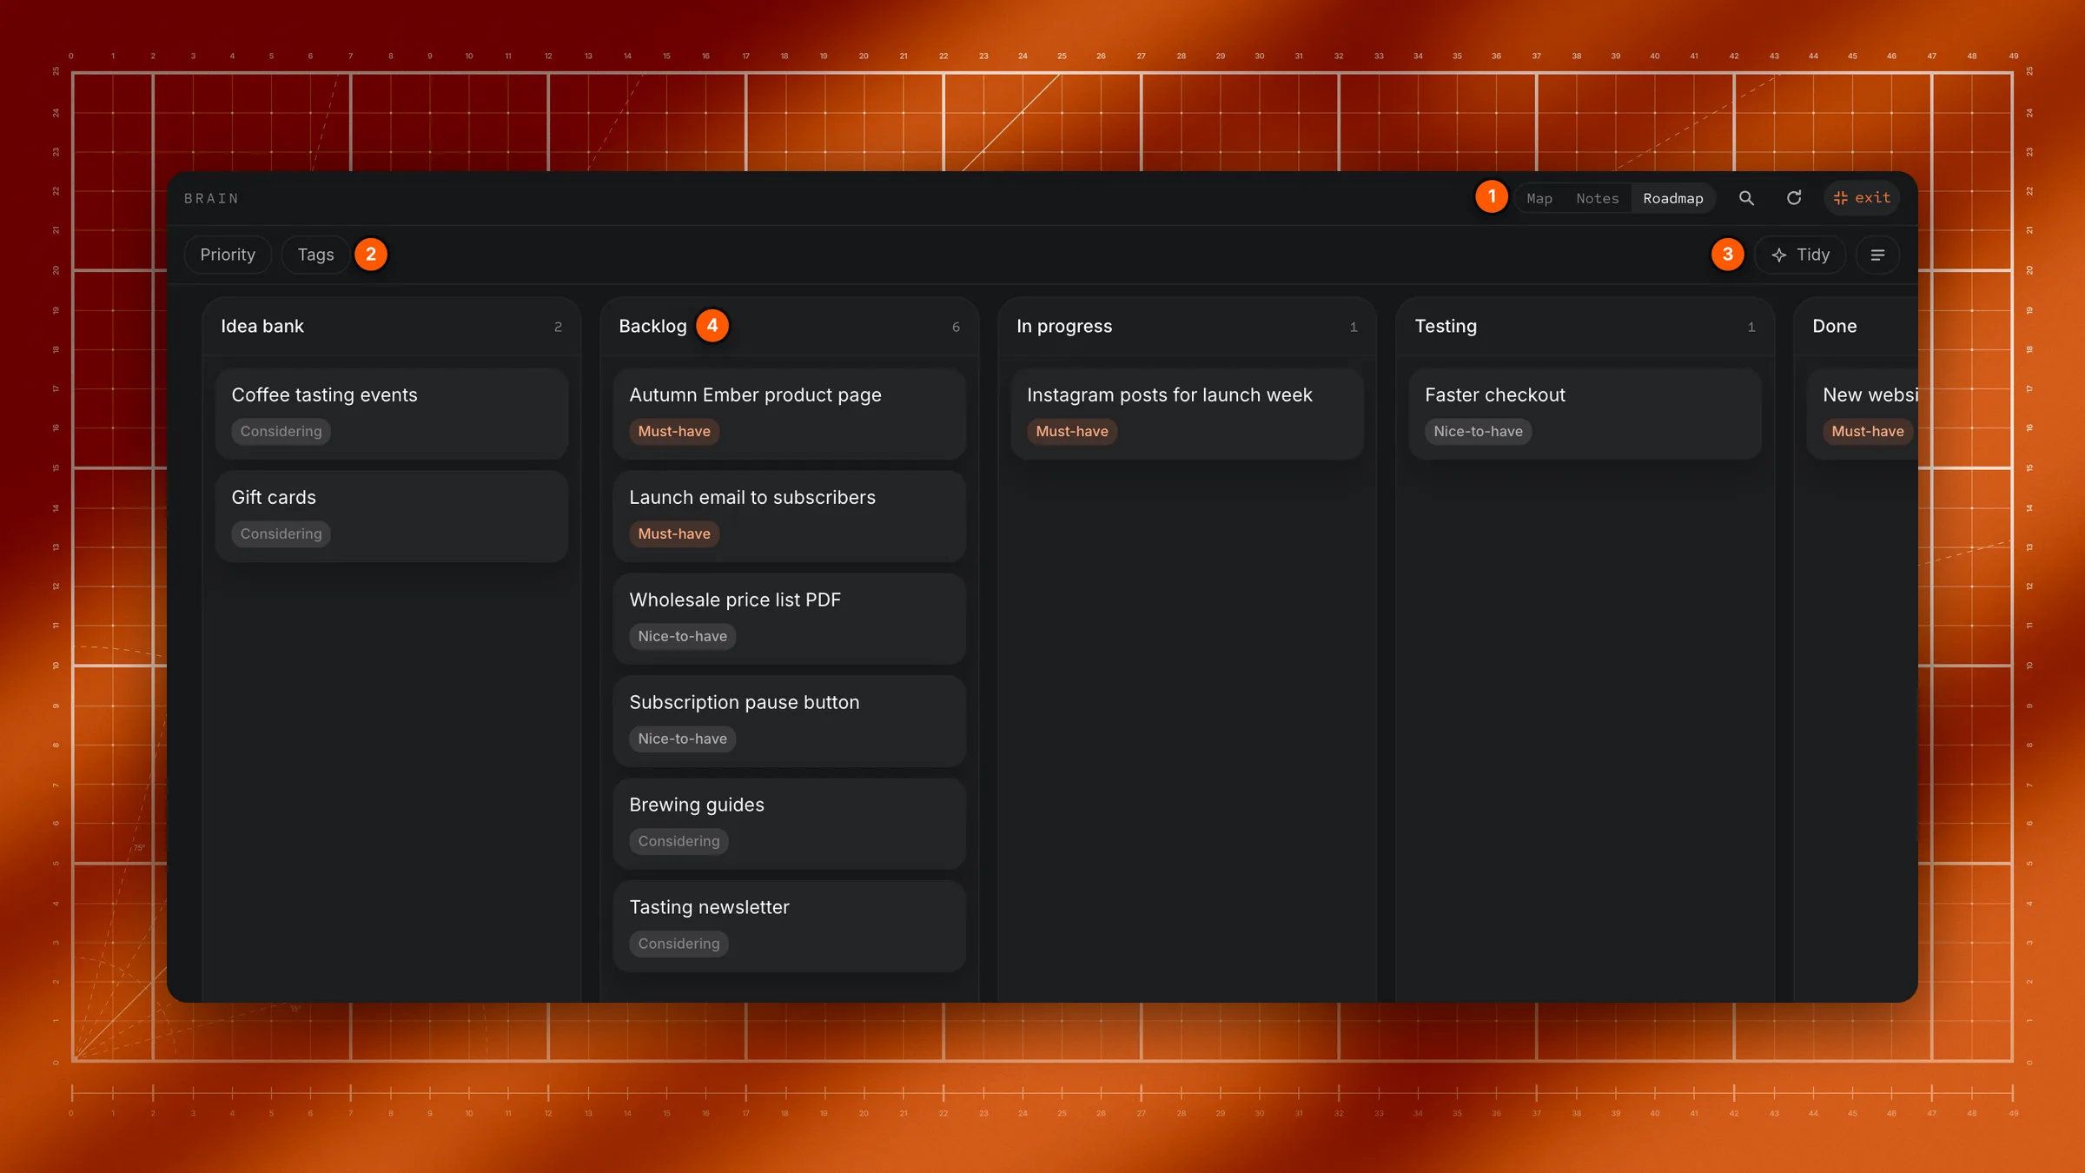Open the Priority filter
The height and width of the screenshot is (1173, 2085).
coord(228,255)
